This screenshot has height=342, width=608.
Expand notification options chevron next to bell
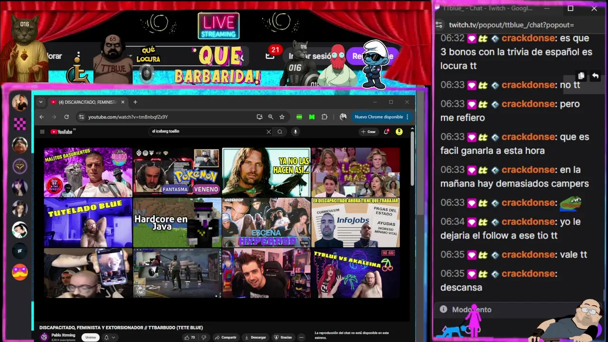point(113,337)
